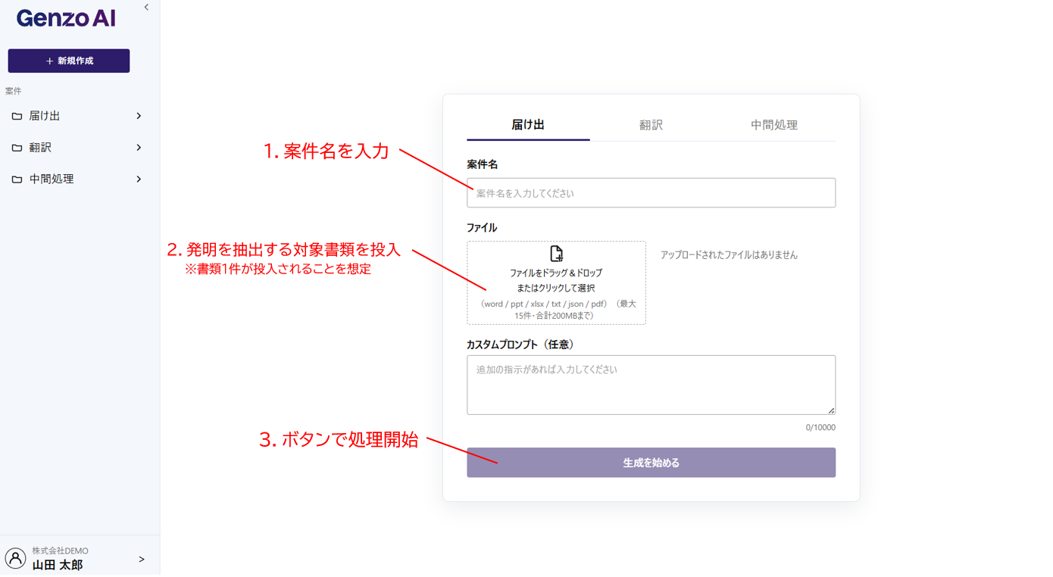1053x577 pixels.
Task: Click the text area resize handle
Action: [x=831, y=410]
